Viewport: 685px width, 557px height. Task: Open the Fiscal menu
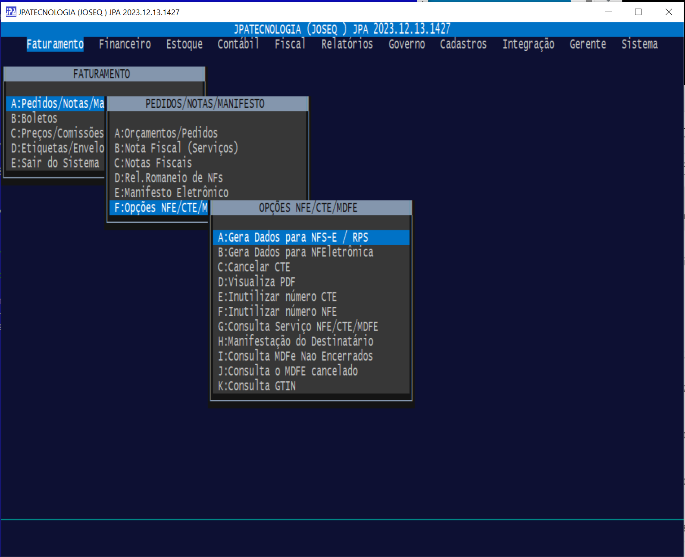(x=290, y=44)
